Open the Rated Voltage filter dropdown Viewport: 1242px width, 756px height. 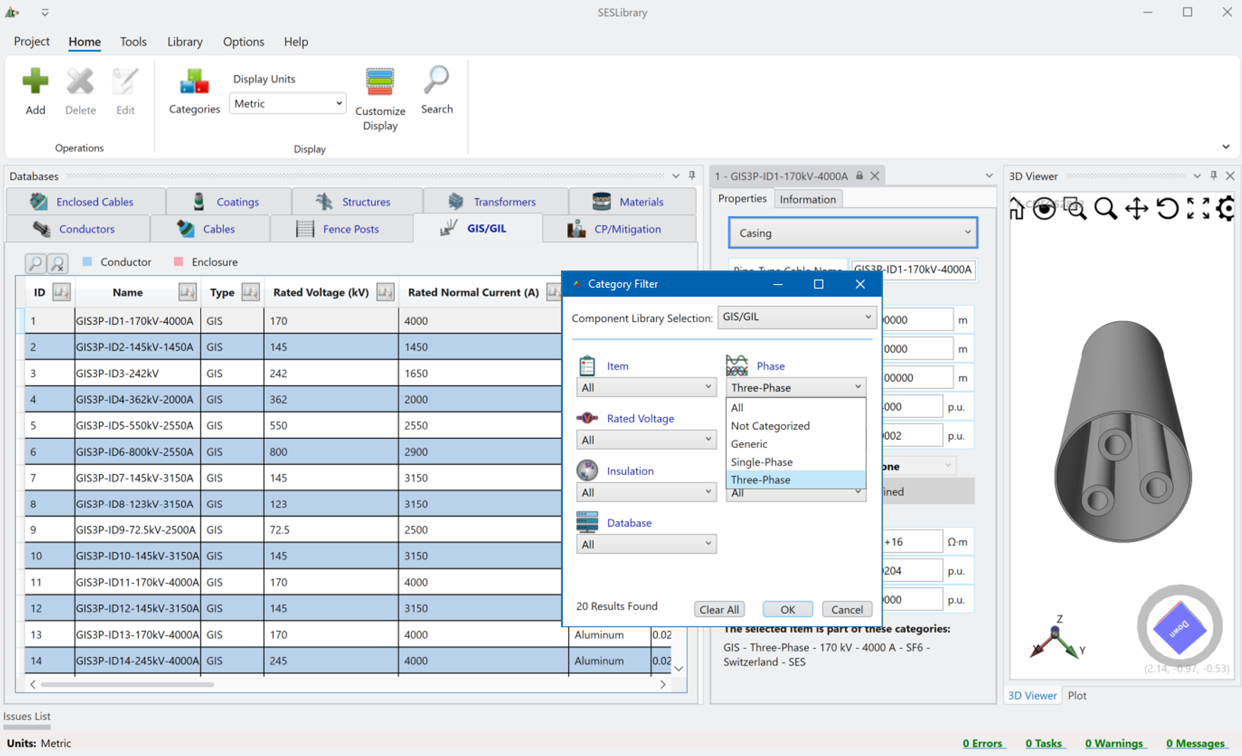point(646,439)
